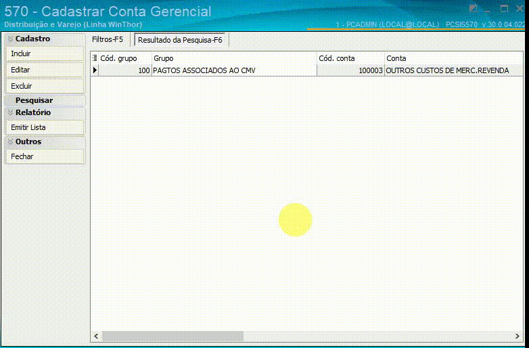Click the Incluir button

pos(45,53)
